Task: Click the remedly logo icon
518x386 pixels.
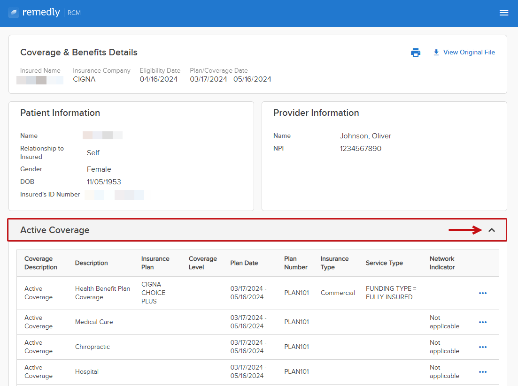Action: point(14,13)
